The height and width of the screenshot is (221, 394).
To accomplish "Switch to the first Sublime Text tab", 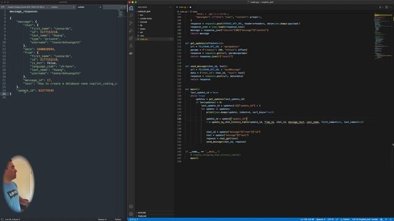I will pos(26,7).
